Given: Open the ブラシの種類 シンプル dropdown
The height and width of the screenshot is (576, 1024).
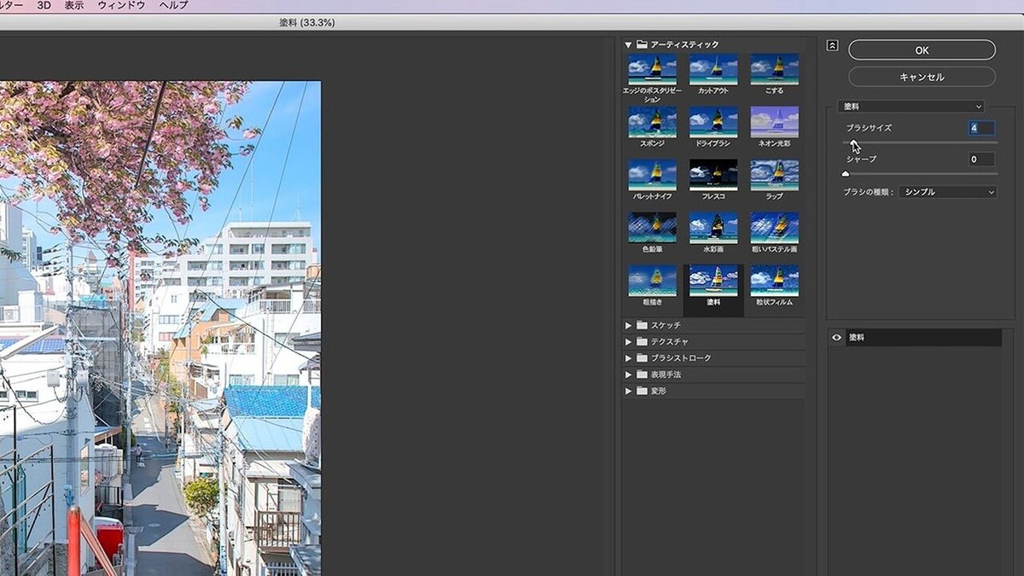Looking at the screenshot, I should tap(947, 192).
